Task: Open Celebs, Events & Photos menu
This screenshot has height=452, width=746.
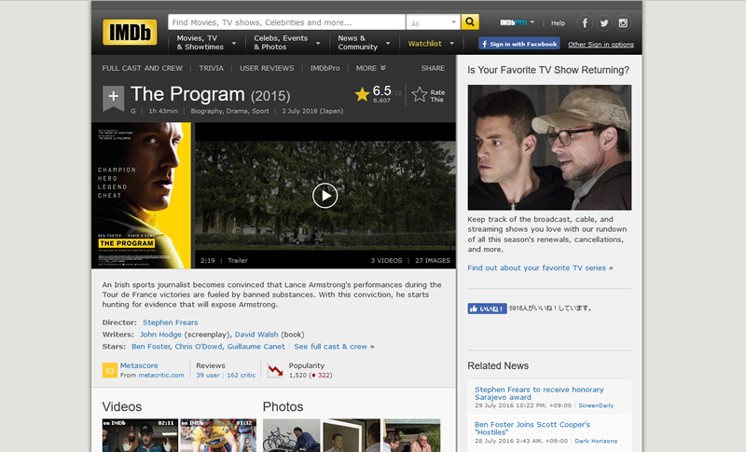Action: point(286,43)
